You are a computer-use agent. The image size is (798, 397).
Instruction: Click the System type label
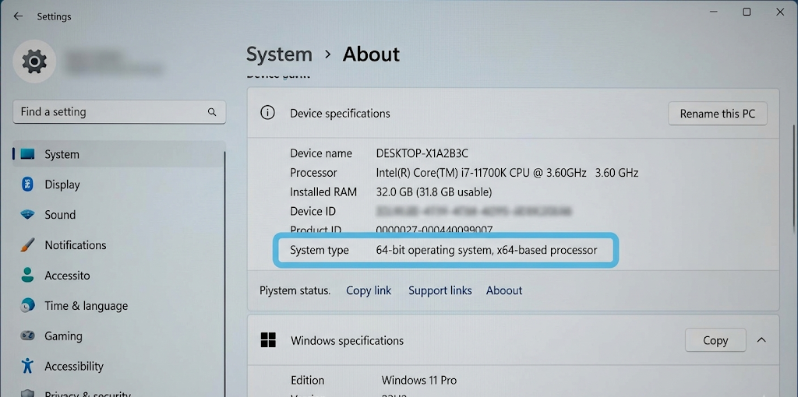[x=319, y=250]
